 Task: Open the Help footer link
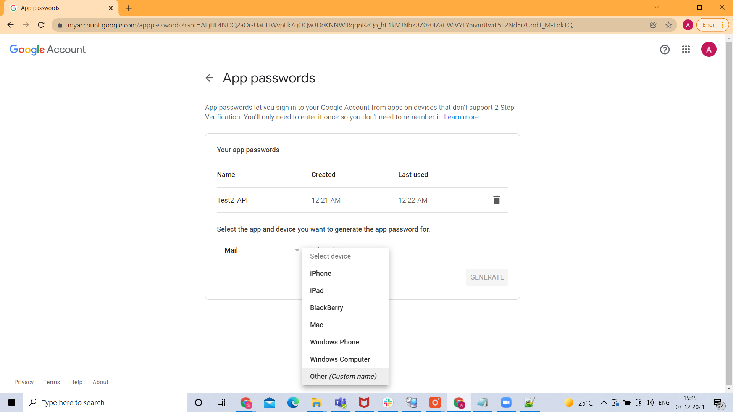click(76, 382)
